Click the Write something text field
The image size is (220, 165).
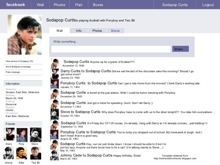pyautogui.click(x=111, y=49)
